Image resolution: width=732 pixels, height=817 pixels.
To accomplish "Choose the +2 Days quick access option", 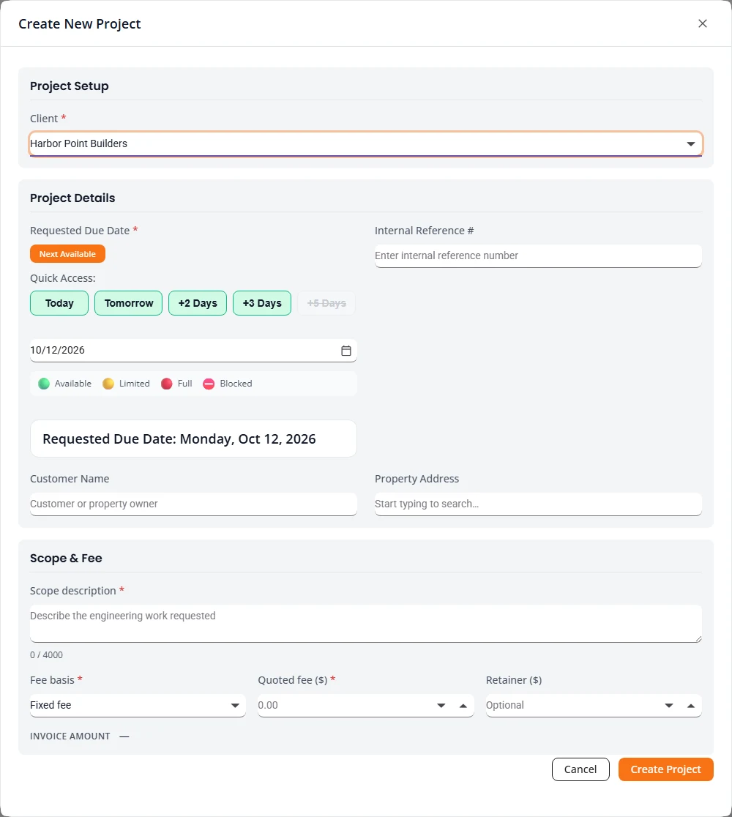I will (198, 303).
